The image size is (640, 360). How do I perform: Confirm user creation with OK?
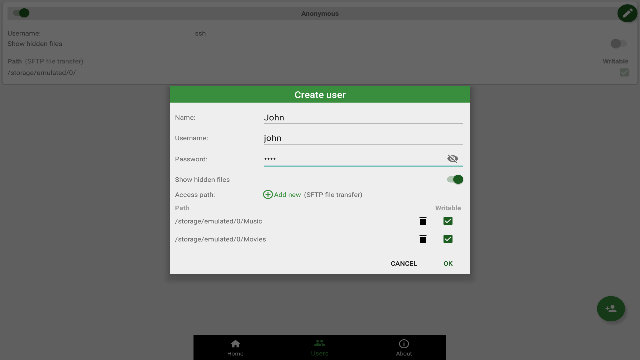click(448, 263)
